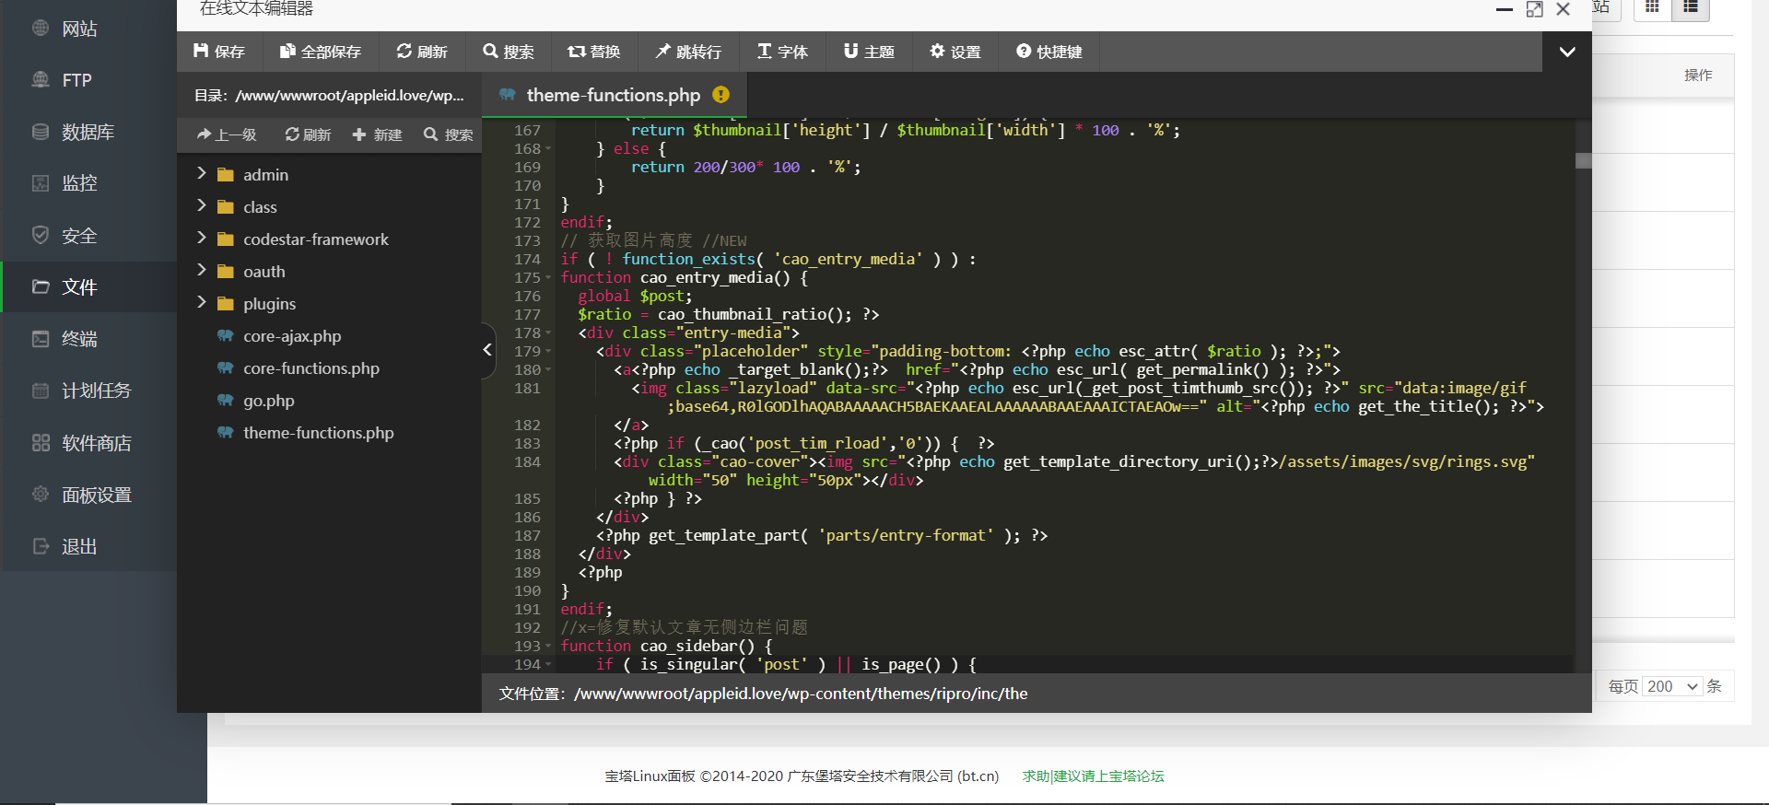The image size is (1769, 805).
Task: Open editor 设置 settings gear
Action: pyautogui.click(x=955, y=52)
